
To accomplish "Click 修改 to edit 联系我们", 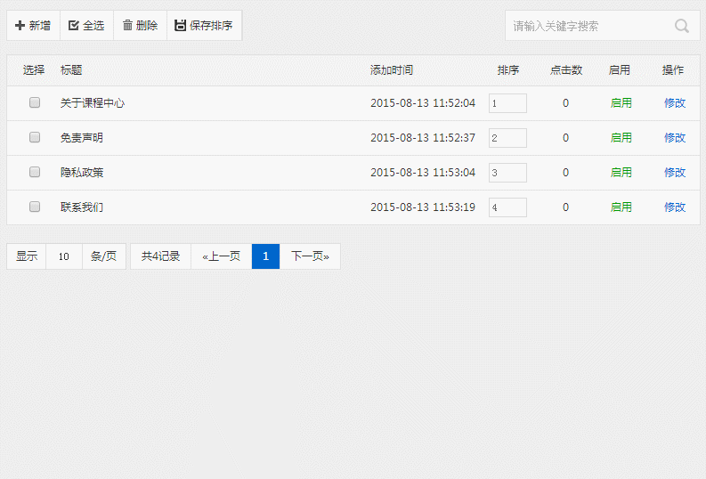I will click(675, 207).
